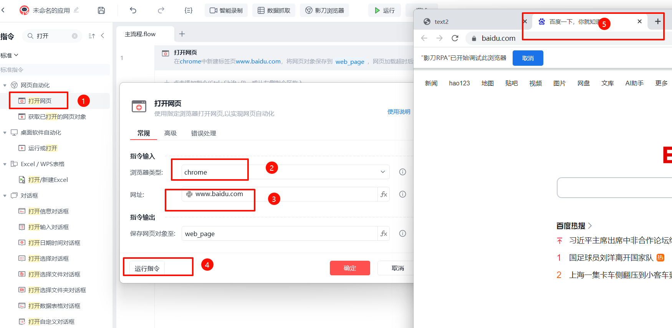Click the 数据抓取 toolbar button

pyautogui.click(x=274, y=10)
